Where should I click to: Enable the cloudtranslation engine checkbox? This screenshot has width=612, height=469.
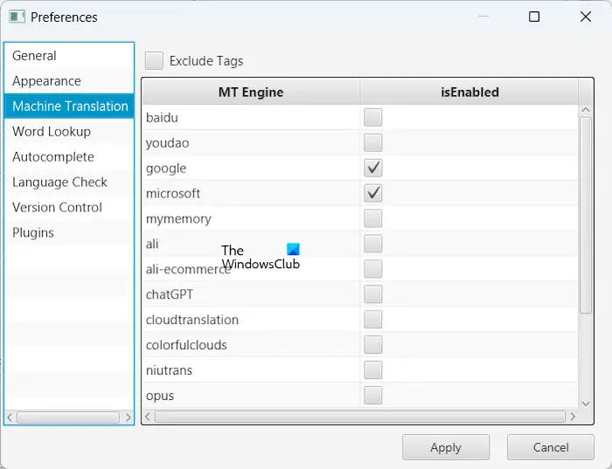(372, 320)
